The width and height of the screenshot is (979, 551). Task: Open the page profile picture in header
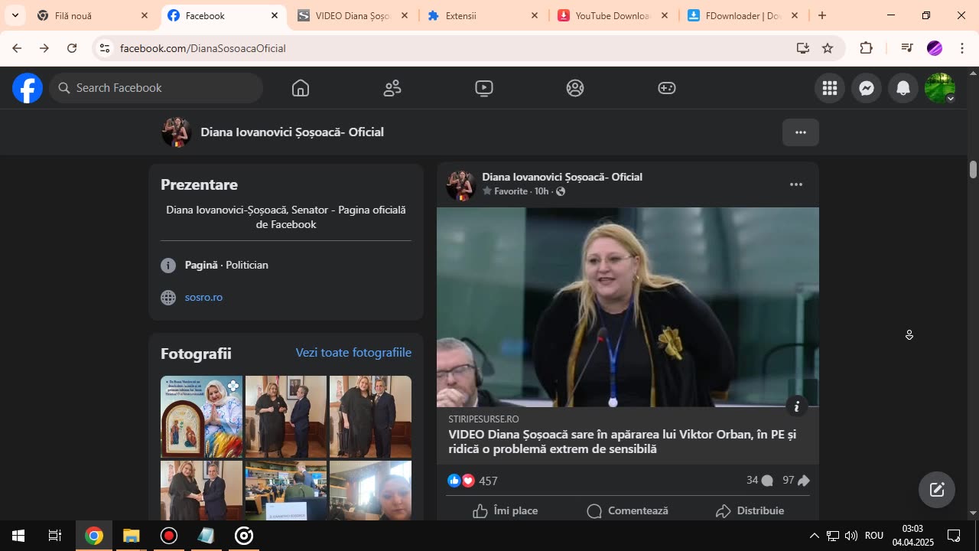176,132
